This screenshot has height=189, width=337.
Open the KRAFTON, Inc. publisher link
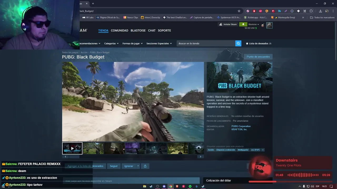click(239, 129)
